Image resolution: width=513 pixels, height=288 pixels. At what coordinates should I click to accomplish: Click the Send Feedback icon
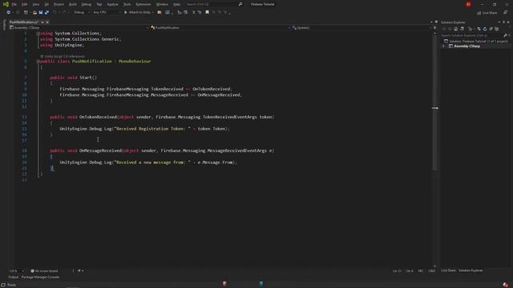pos(506,13)
